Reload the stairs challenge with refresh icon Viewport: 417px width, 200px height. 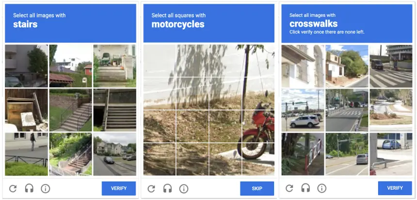click(13, 188)
